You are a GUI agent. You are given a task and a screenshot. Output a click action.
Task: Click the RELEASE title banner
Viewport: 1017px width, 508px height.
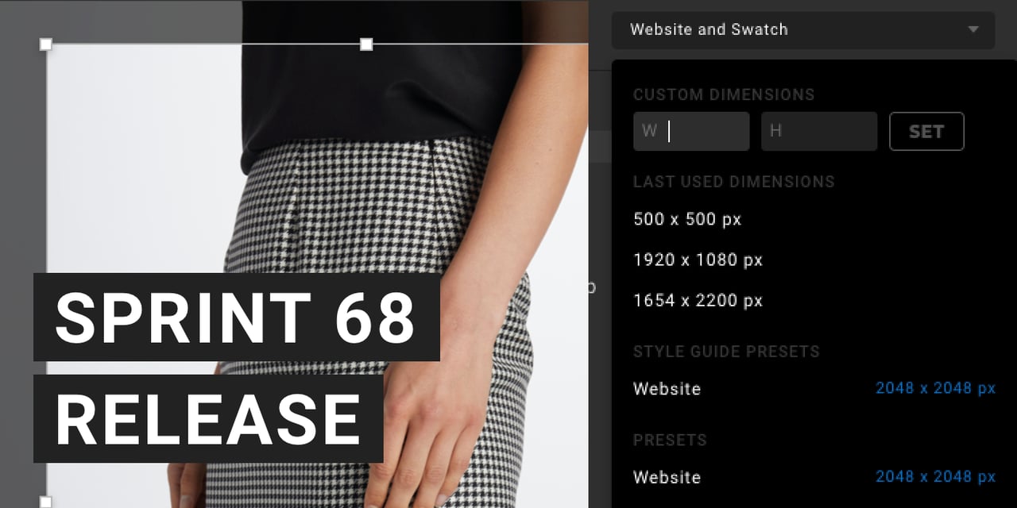pos(208,418)
